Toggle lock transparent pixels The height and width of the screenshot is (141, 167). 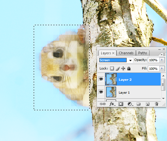[112, 69]
